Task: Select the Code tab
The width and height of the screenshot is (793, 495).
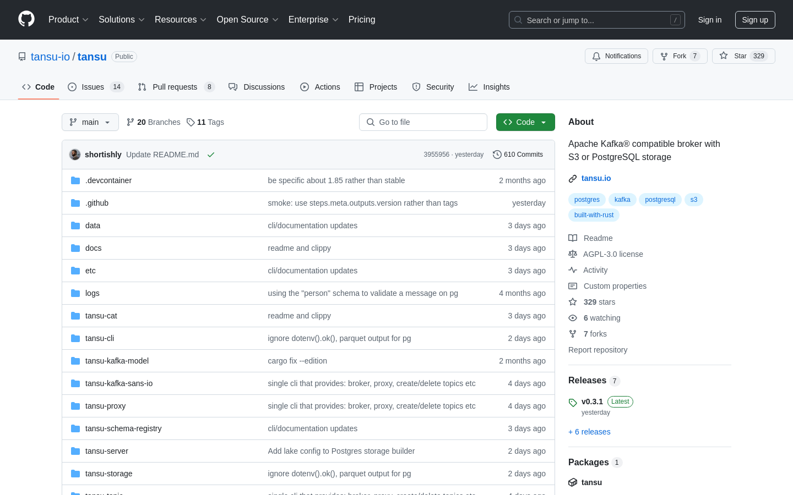Action: (39, 87)
